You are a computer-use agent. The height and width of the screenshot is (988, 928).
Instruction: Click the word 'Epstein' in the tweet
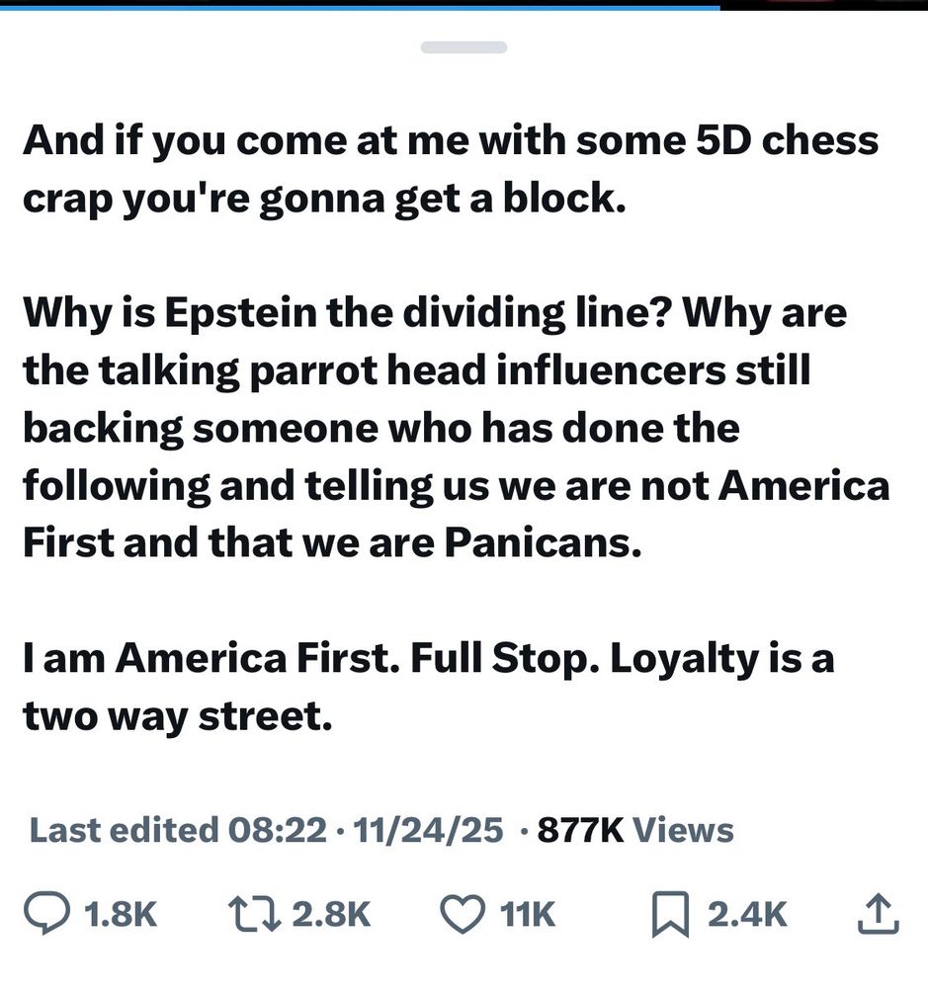click(241, 312)
